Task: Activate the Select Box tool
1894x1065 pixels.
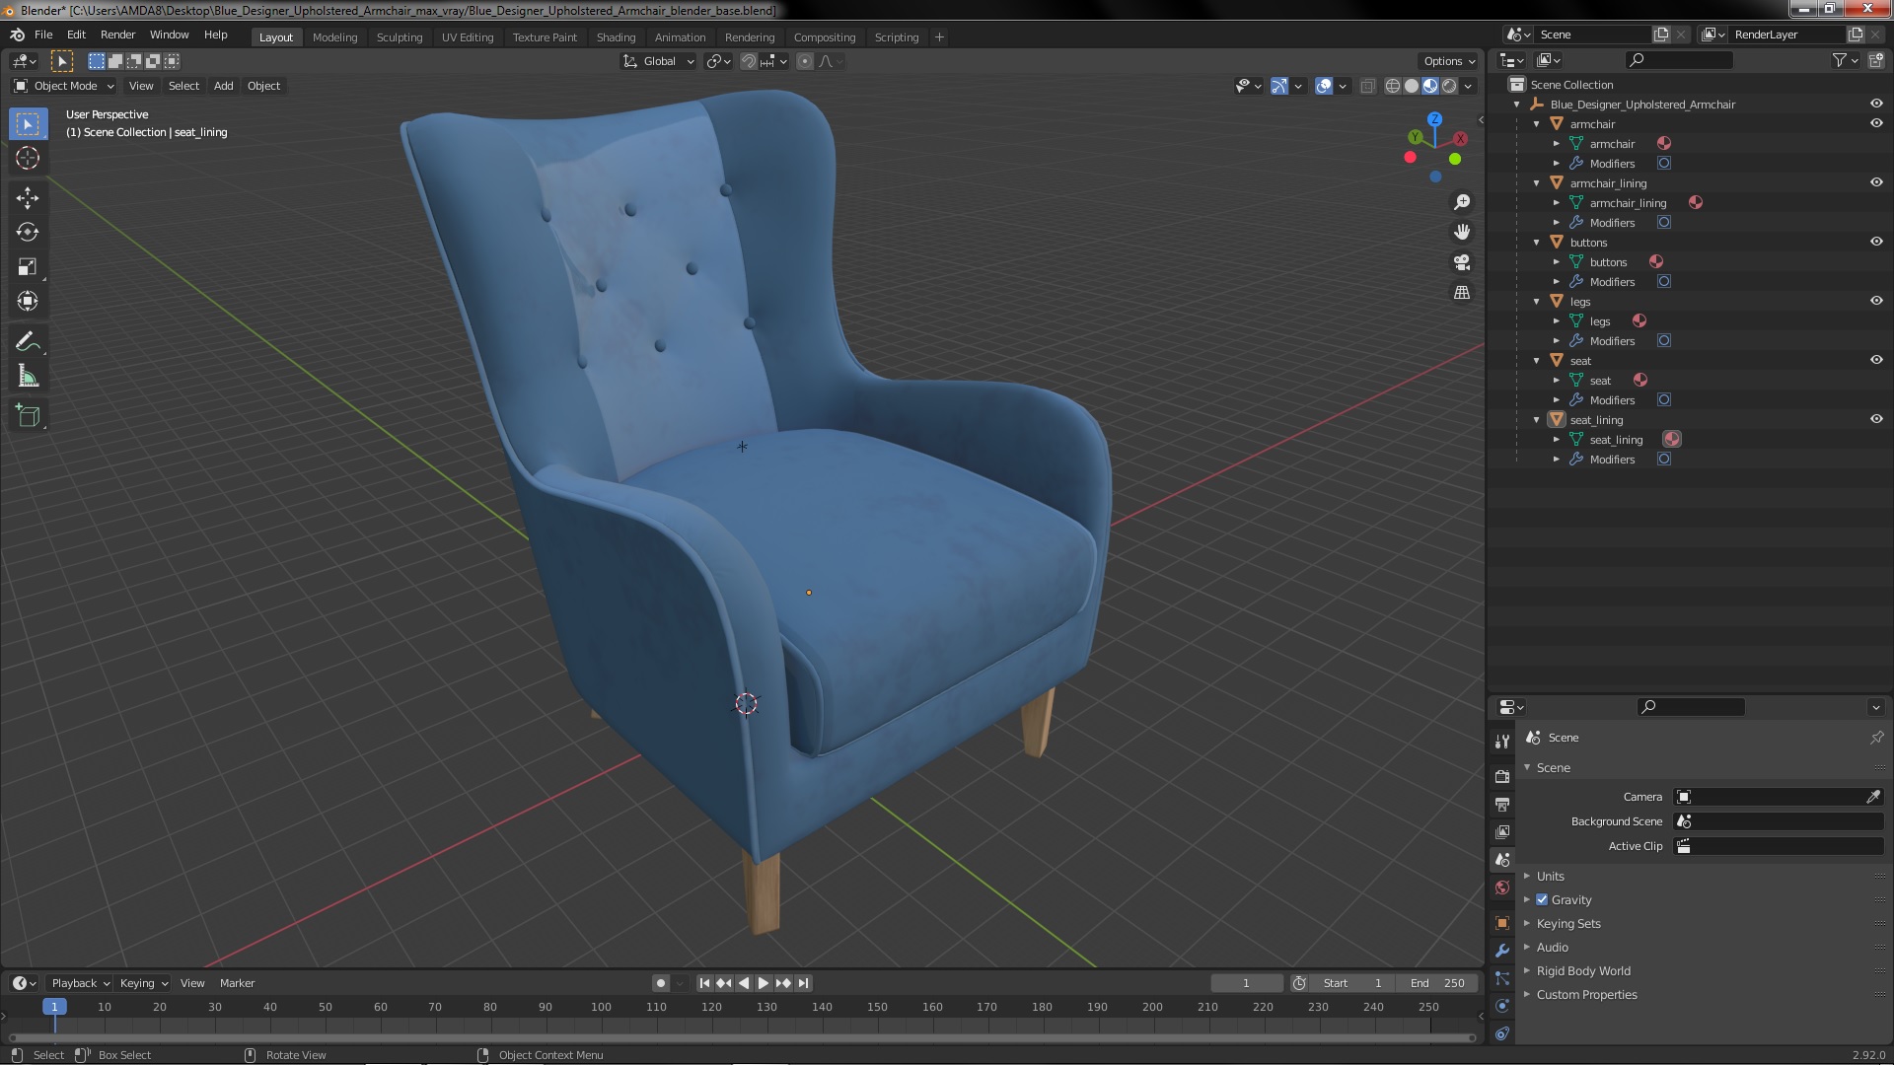Action: click(28, 123)
